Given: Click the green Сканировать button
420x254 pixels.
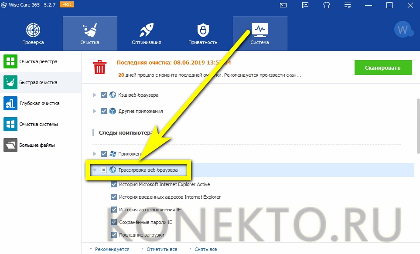Looking at the screenshot, I should [x=383, y=68].
